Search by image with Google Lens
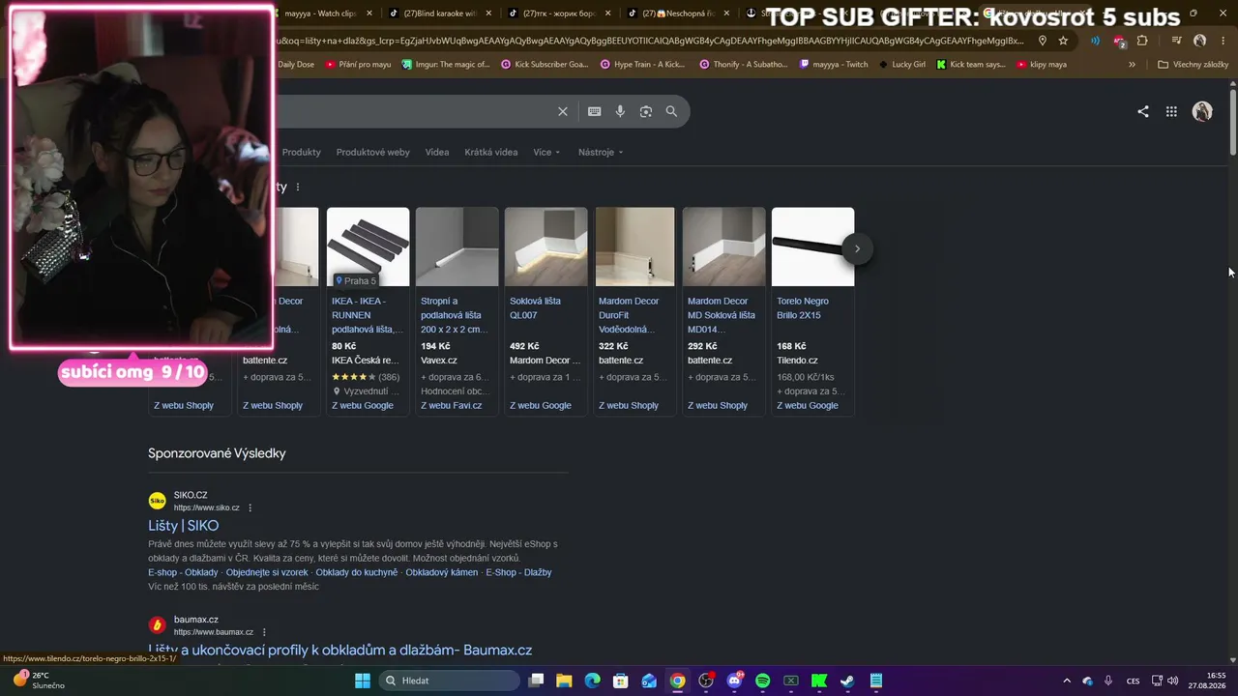 [x=646, y=111]
